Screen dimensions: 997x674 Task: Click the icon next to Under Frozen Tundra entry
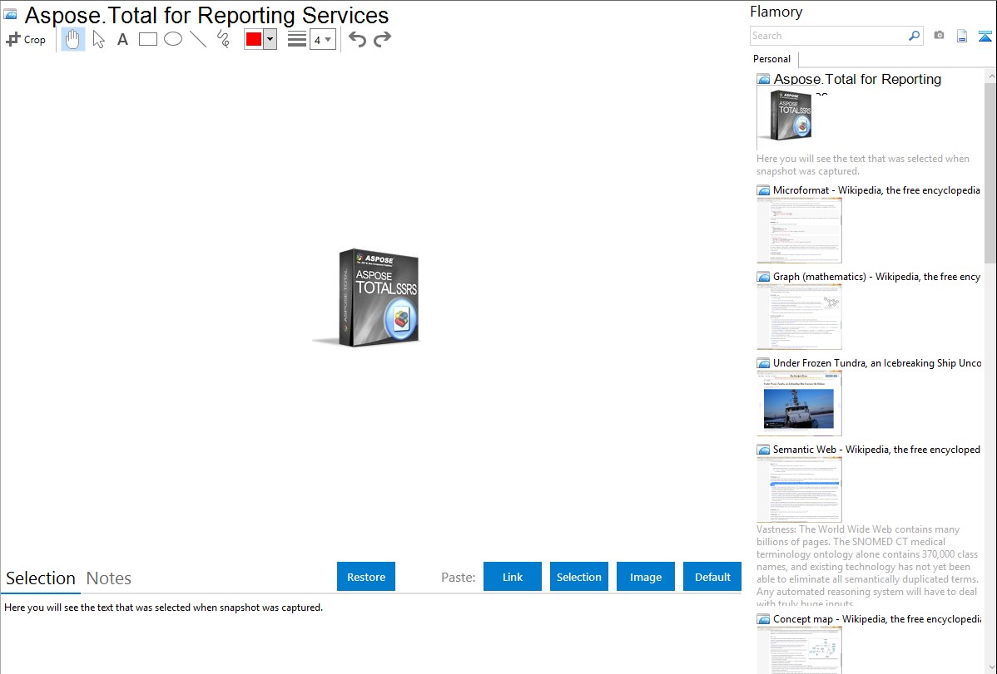pos(763,363)
